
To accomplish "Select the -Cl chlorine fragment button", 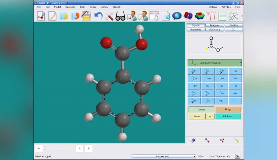I will coord(235,86).
